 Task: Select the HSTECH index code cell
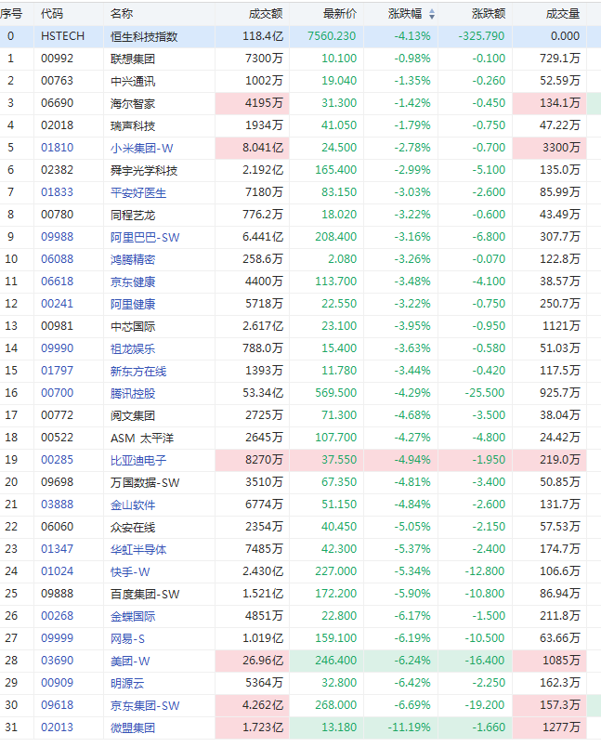[x=63, y=36]
